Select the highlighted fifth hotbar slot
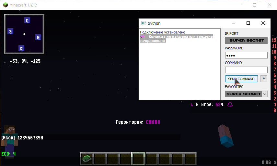The height and width of the screenshot is (166, 277). (x=138, y=159)
